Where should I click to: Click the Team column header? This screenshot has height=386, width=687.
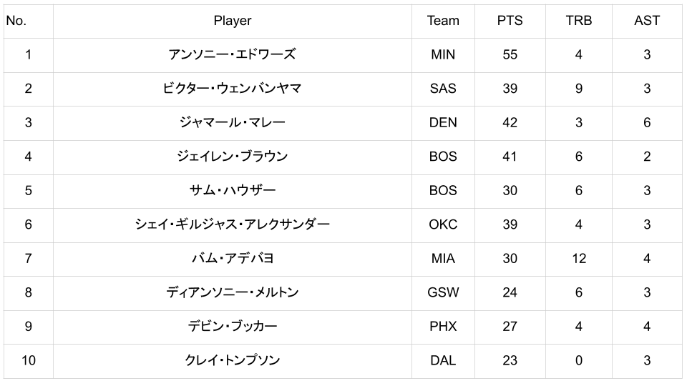443,21
